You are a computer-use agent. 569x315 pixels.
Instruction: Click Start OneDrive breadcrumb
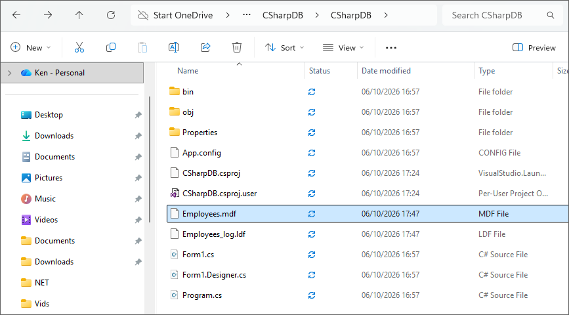(183, 15)
